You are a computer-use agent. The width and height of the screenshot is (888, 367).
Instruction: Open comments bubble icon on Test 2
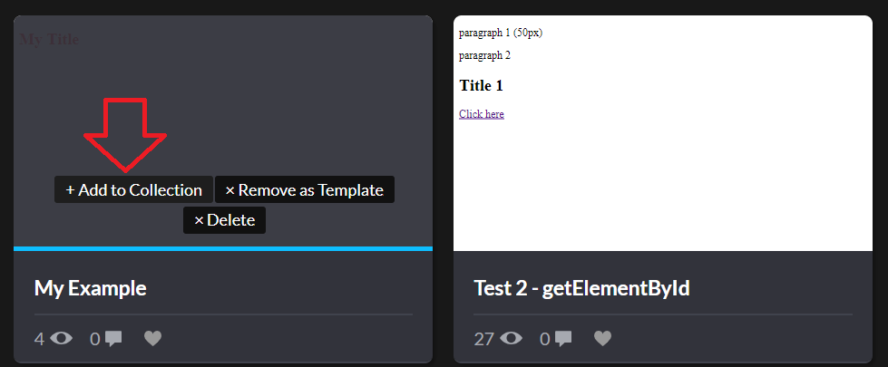[x=563, y=339]
